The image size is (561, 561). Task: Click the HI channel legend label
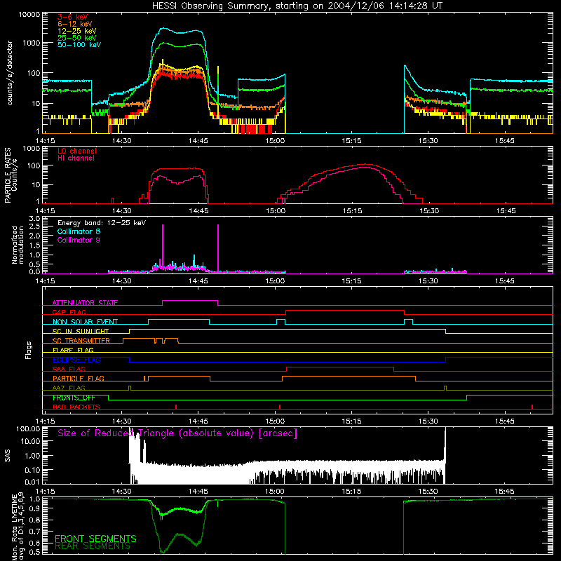pos(76,158)
